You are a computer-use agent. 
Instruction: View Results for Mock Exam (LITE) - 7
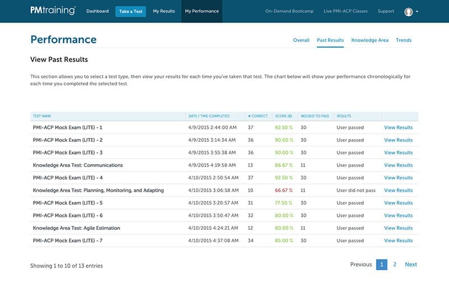click(398, 241)
